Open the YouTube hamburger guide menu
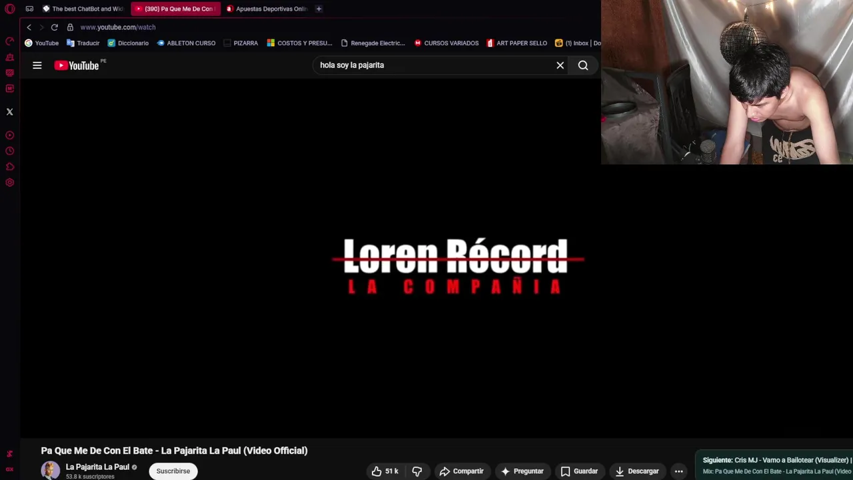853x480 pixels. point(37,65)
